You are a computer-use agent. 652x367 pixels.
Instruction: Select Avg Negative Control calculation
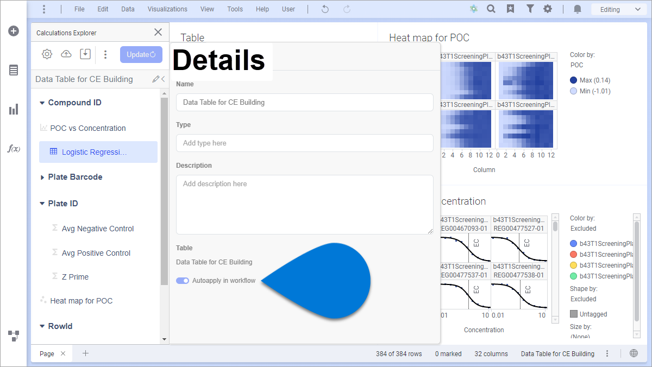point(97,229)
